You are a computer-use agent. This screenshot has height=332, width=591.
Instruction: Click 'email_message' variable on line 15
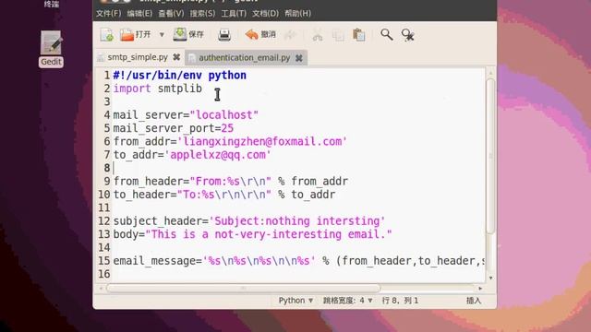(x=154, y=261)
